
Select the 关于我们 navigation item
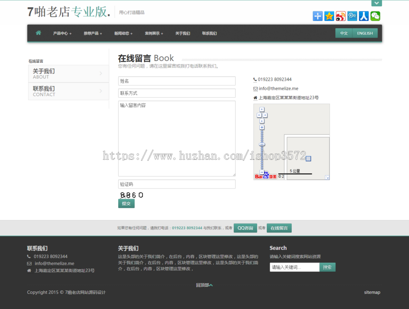tap(183, 33)
